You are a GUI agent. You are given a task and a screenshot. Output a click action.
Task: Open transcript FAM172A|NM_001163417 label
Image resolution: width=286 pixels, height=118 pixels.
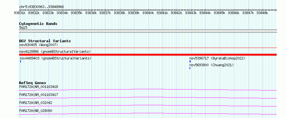point(39,95)
